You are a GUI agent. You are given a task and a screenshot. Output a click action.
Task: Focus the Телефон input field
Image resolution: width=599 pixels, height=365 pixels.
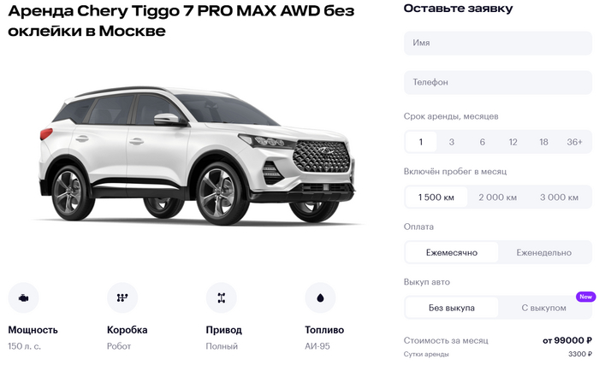498,82
